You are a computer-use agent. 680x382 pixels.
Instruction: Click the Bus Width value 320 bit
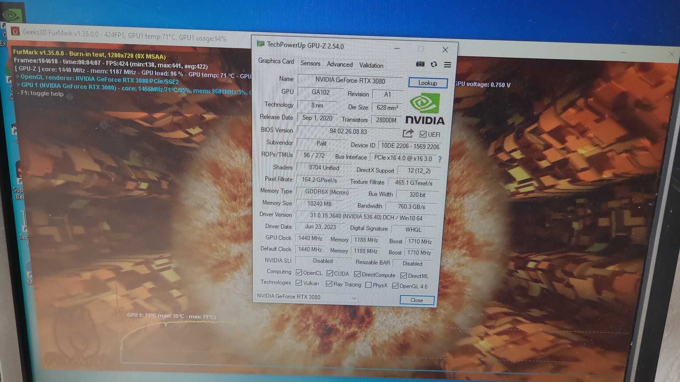417,195
